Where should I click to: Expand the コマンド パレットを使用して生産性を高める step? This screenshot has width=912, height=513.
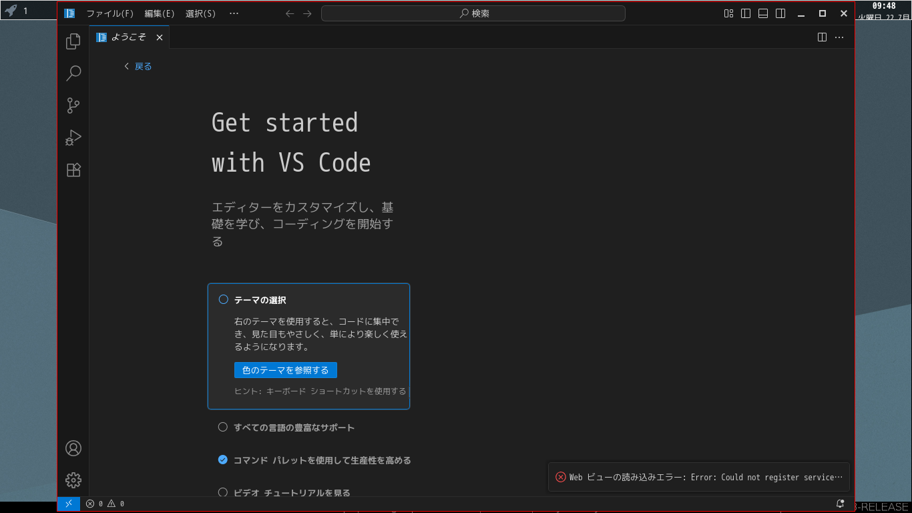tap(322, 460)
